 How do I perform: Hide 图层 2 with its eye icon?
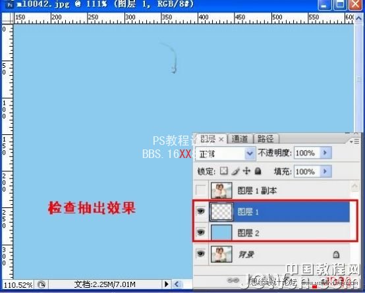(x=201, y=232)
